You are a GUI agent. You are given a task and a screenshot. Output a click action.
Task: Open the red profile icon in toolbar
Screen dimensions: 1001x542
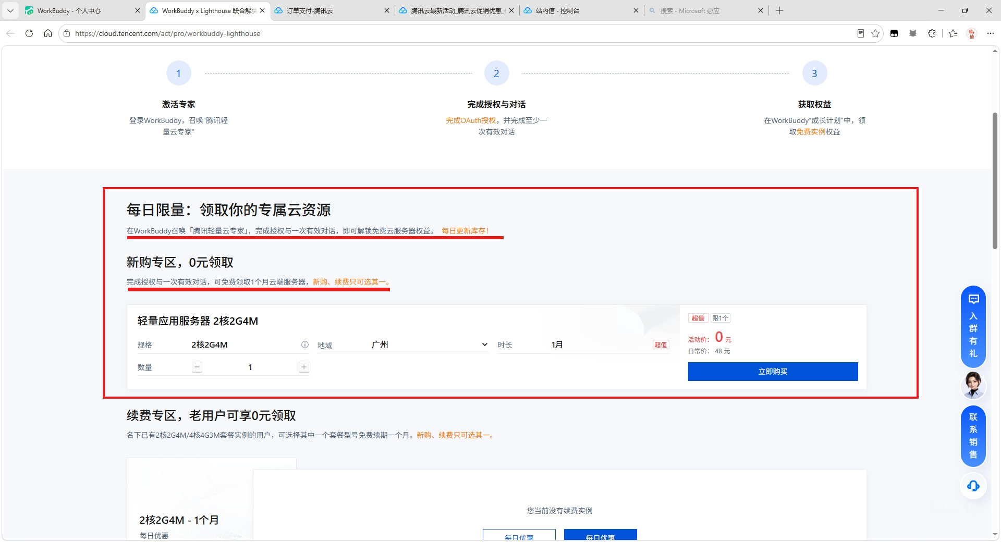pos(972,33)
